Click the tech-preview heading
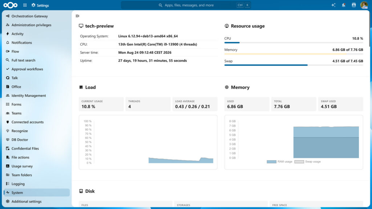 point(100,26)
